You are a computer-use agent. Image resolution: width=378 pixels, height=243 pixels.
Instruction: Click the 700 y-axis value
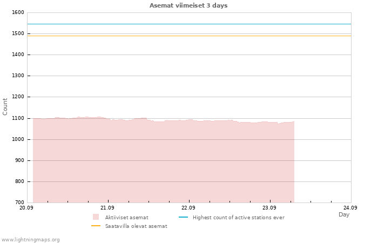(19, 202)
